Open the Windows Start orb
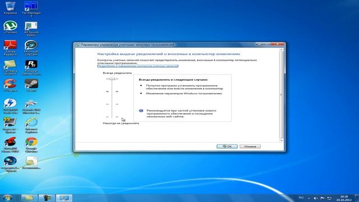 (7, 198)
